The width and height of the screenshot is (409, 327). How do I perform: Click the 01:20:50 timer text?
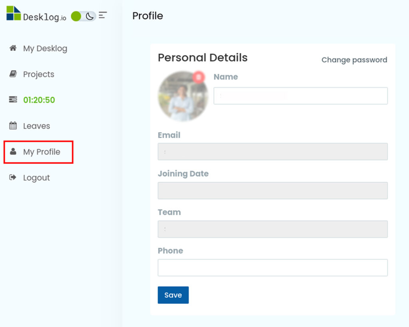(39, 100)
